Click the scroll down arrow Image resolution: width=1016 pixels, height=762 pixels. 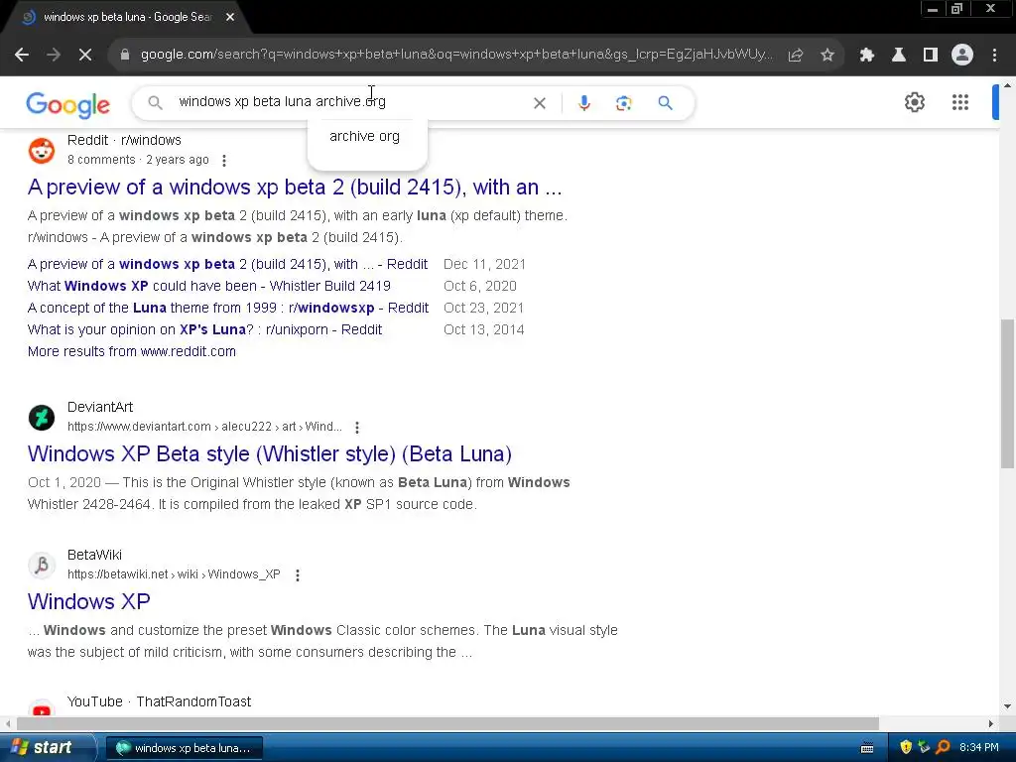(x=1007, y=706)
